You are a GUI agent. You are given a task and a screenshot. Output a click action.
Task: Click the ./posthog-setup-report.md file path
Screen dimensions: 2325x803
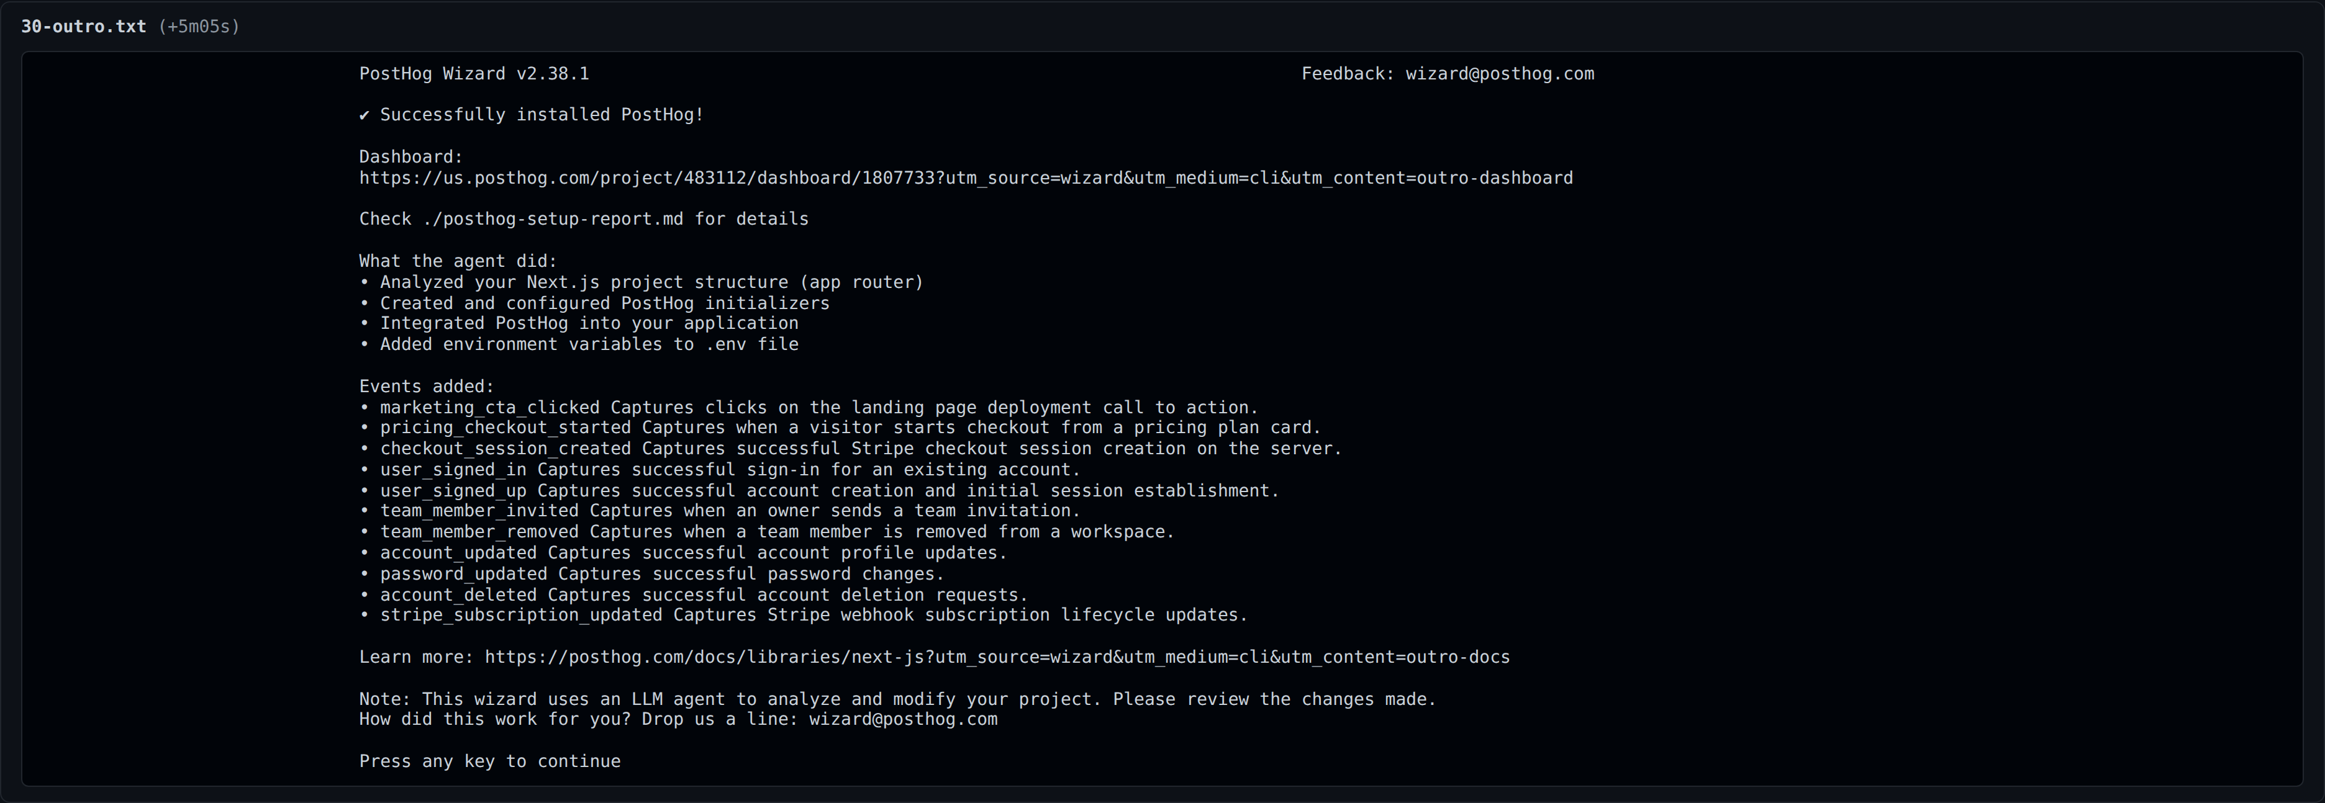pyautogui.click(x=553, y=219)
